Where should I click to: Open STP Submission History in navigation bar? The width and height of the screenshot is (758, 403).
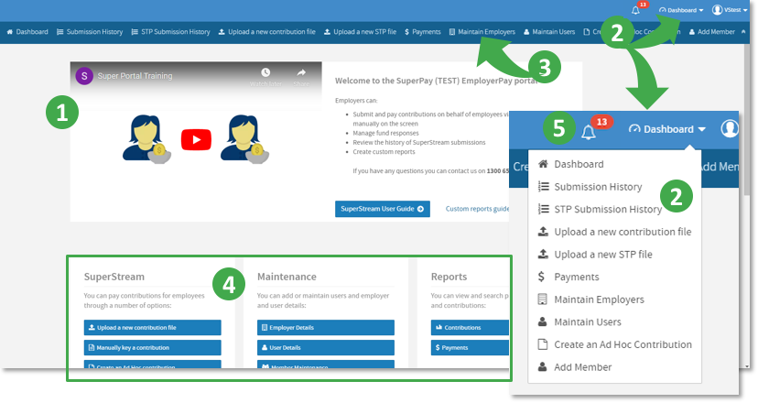click(x=170, y=32)
